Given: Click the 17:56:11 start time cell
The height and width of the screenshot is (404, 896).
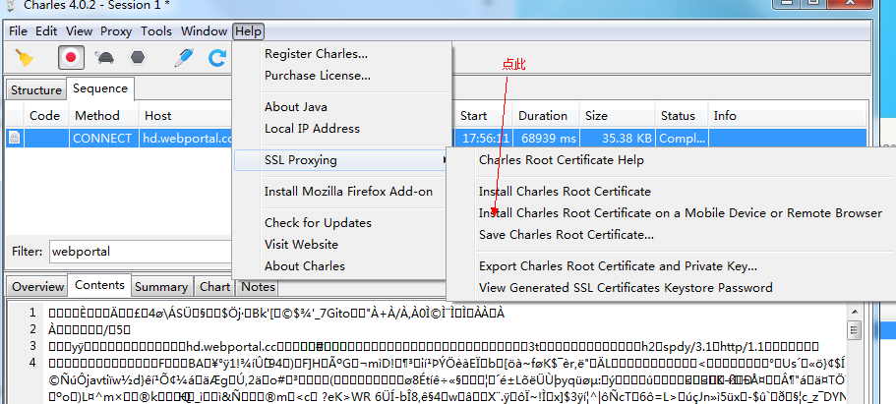Looking at the screenshot, I should pos(485,138).
